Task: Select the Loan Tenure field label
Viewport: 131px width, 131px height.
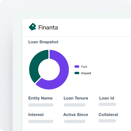Action: pyautogui.click(x=76, y=98)
